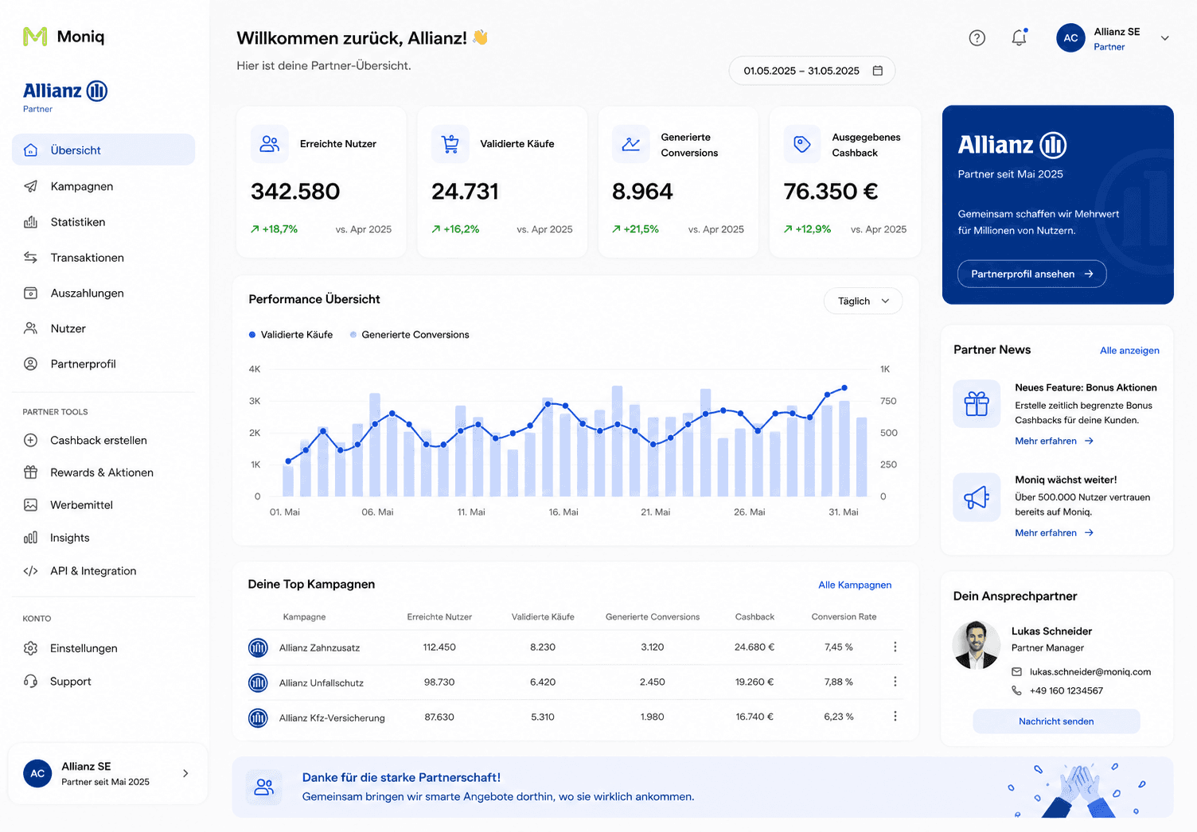This screenshot has height=832, width=1197.
Task: Click the users icon in the Danke banner
Action: coord(263,787)
